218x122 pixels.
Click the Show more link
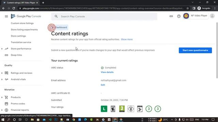tap(127, 39)
